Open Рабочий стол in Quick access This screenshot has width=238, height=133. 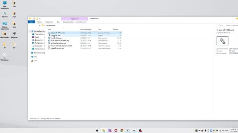[x=39, y=34]
